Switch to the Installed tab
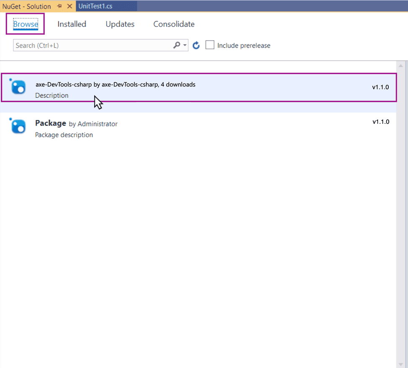408x368 pixels. point(72,24)
